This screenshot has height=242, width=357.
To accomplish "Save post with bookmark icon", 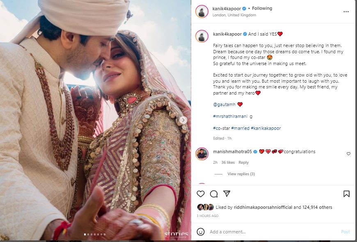I will (x=346, y=194).
